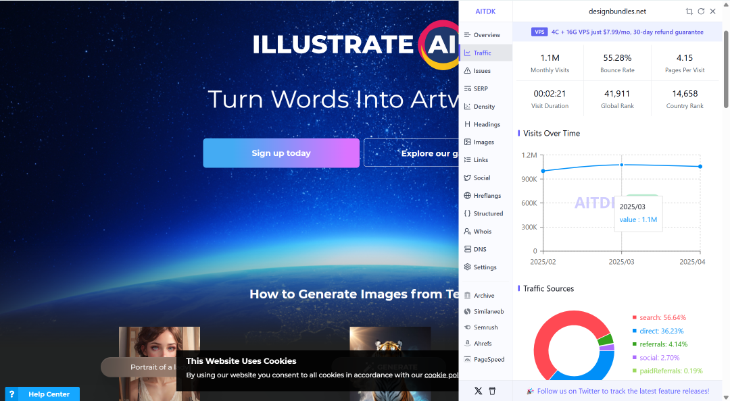Click the trash can icon in footer

click(492, 391)
